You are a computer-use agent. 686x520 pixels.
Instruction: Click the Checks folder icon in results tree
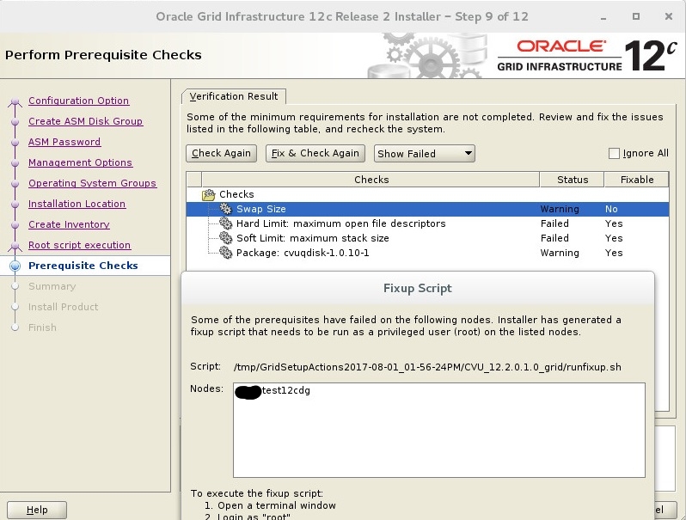point(209,194)
